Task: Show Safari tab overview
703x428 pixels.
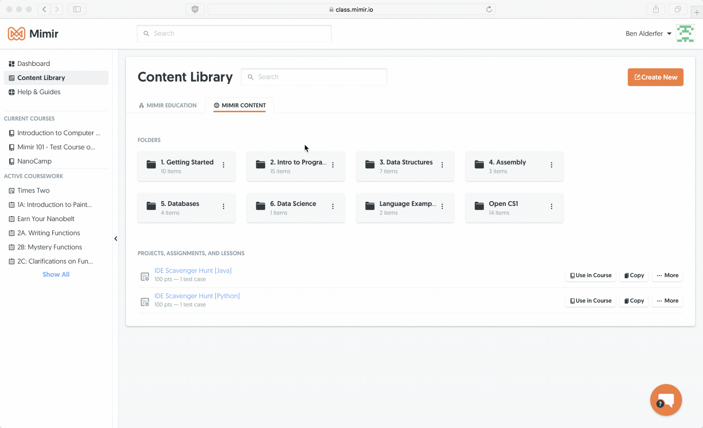Action: [678, 9]
